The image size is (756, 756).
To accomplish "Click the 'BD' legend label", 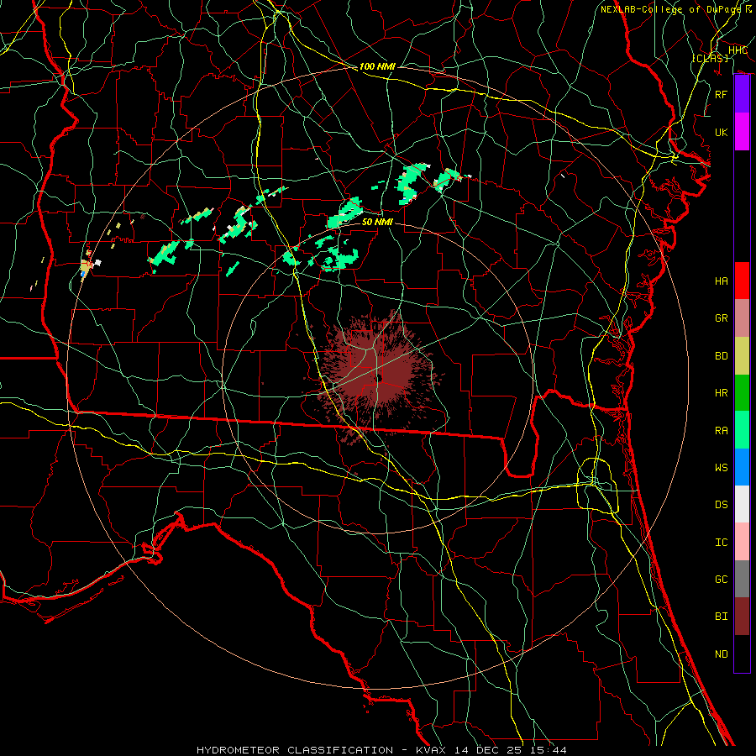I will 722,356.
